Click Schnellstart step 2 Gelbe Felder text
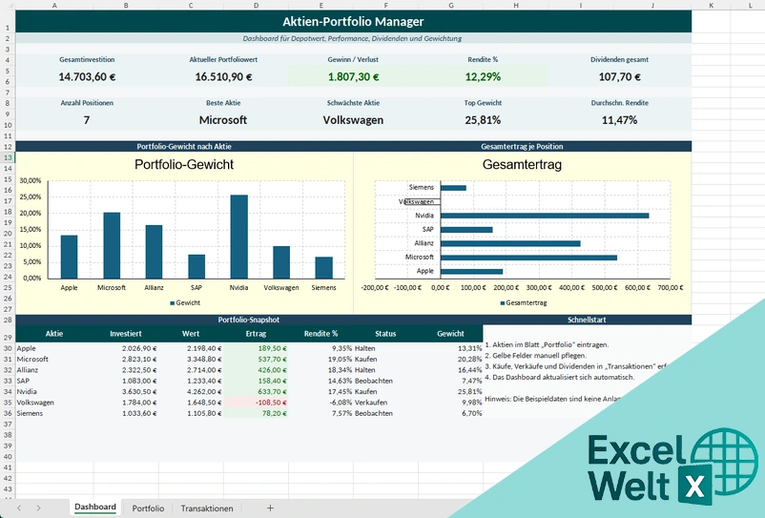765x518 pixels. [x=536, y=356]
